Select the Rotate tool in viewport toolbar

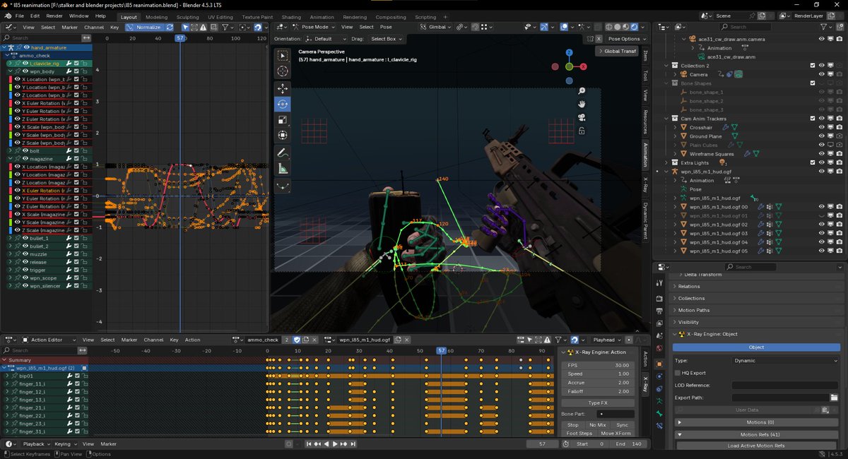[x=283, y=104]
